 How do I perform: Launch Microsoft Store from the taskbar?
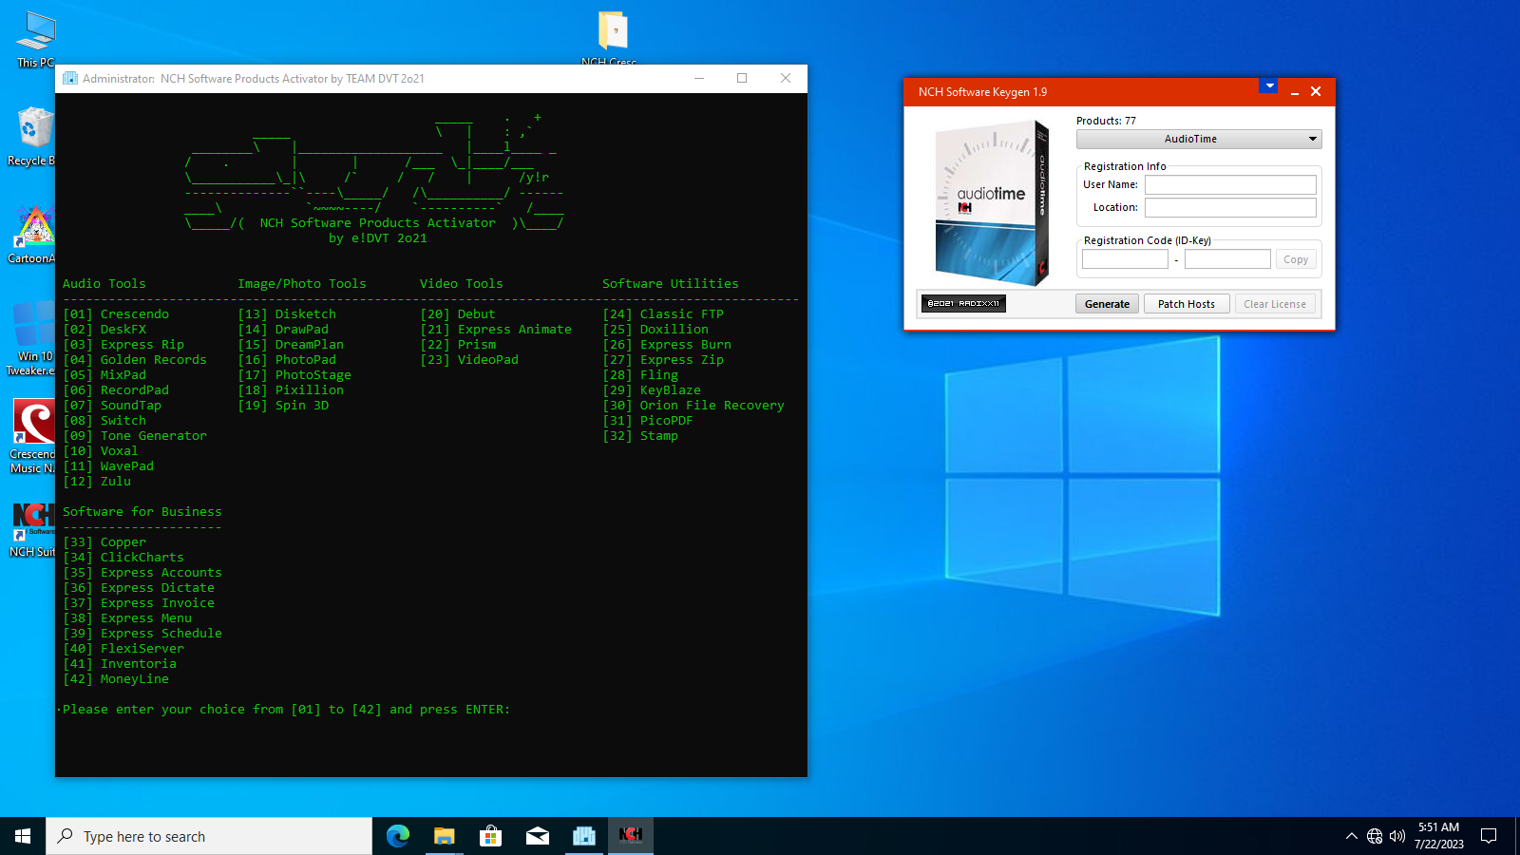pyautogui.click(x=490, y=836)
